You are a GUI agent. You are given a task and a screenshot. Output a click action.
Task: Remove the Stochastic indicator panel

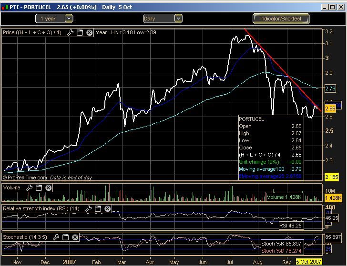tap(75, 237)
